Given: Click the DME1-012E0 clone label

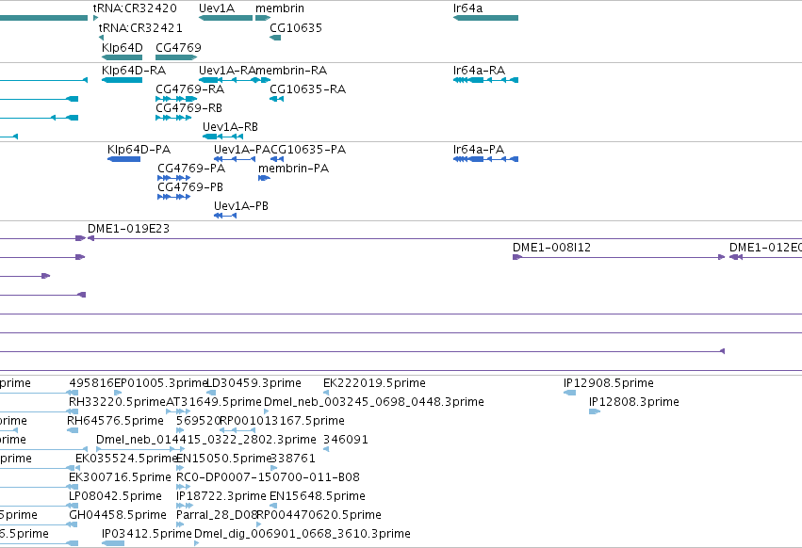Looking at the screenshot, I should point(765,248).
